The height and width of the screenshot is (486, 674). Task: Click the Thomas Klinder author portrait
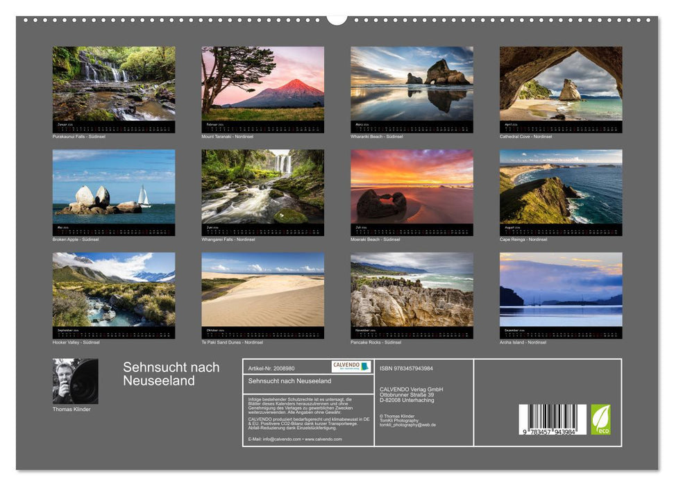pyautogui.click(x=76, y=380)
